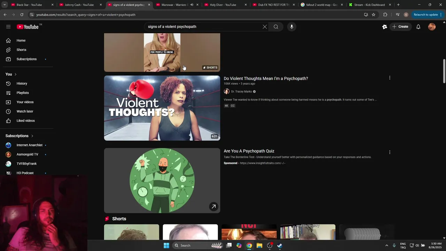
Task: Switch to the fallout 2 world map tab
Action: tap(322, 5)
